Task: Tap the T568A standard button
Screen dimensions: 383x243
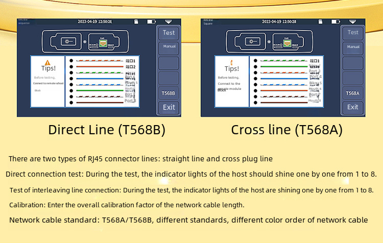Action: [x=353, y=93]
